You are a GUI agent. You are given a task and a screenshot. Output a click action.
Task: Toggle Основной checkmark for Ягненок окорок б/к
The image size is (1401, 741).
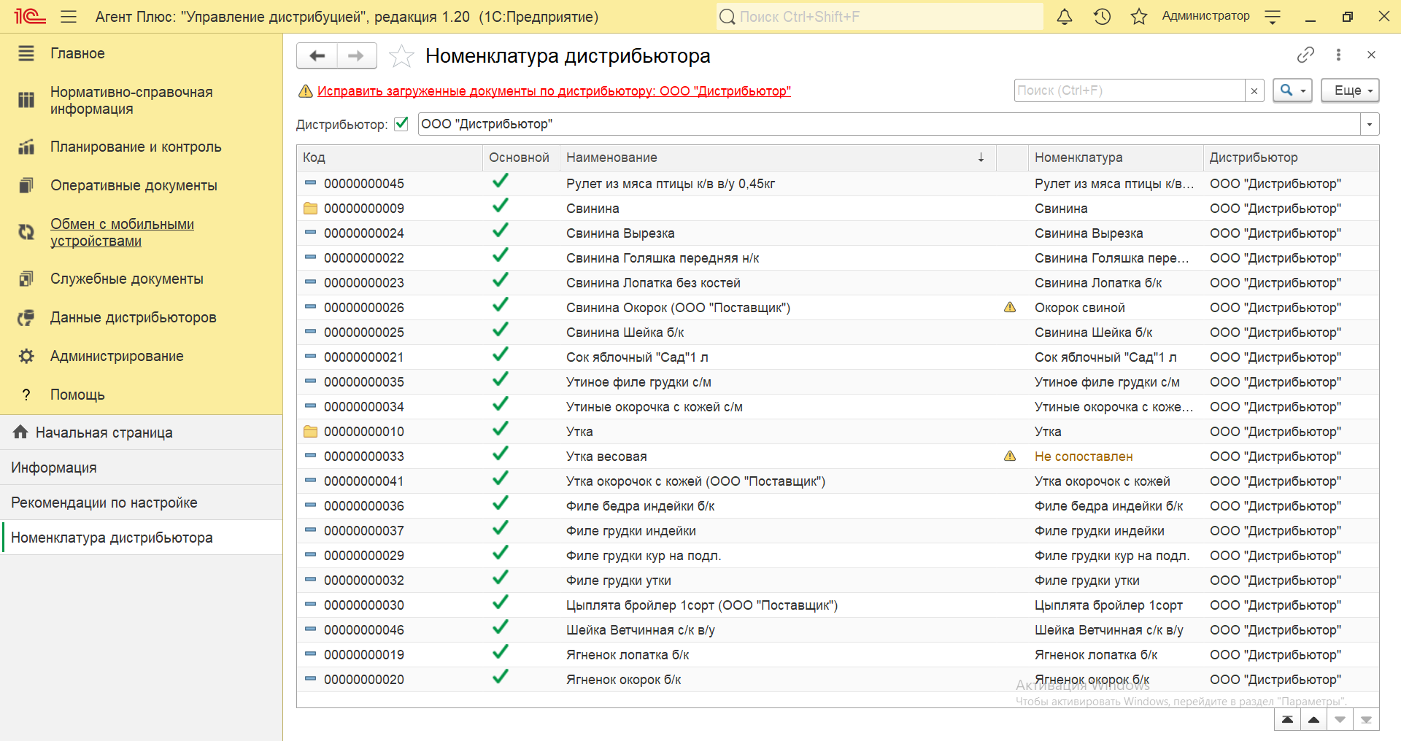pos(500,678)
